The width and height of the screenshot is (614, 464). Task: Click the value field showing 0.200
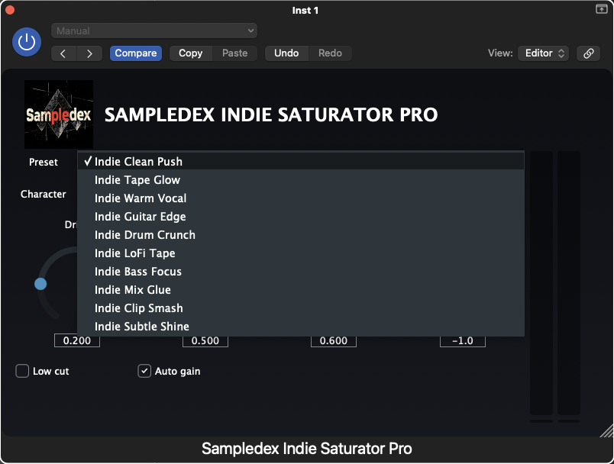tap(76, 341)
